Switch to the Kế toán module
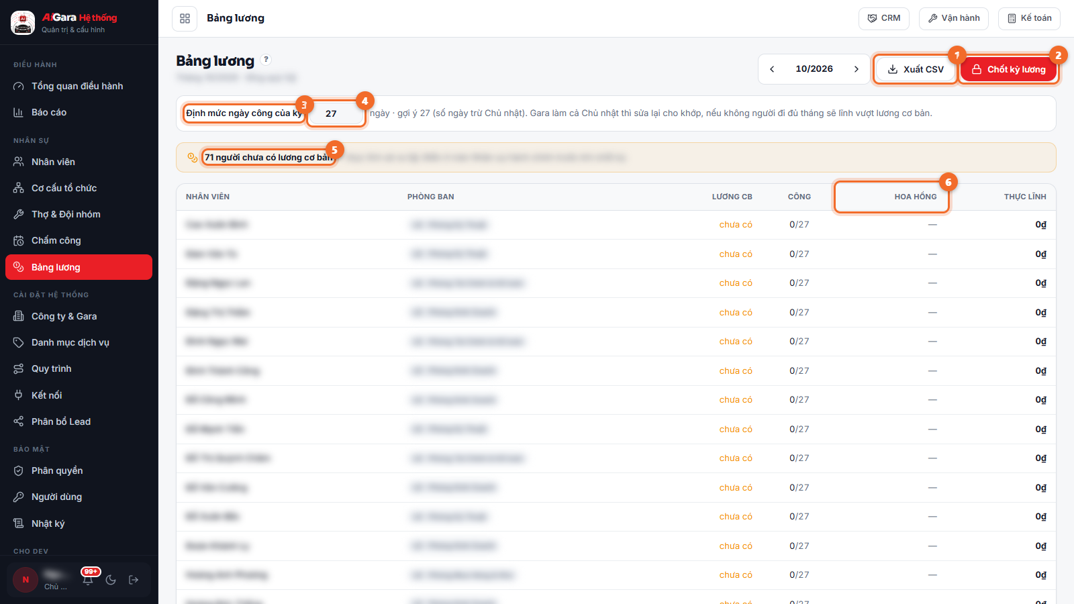1074x604 pixels. (x=1029, y=18)
